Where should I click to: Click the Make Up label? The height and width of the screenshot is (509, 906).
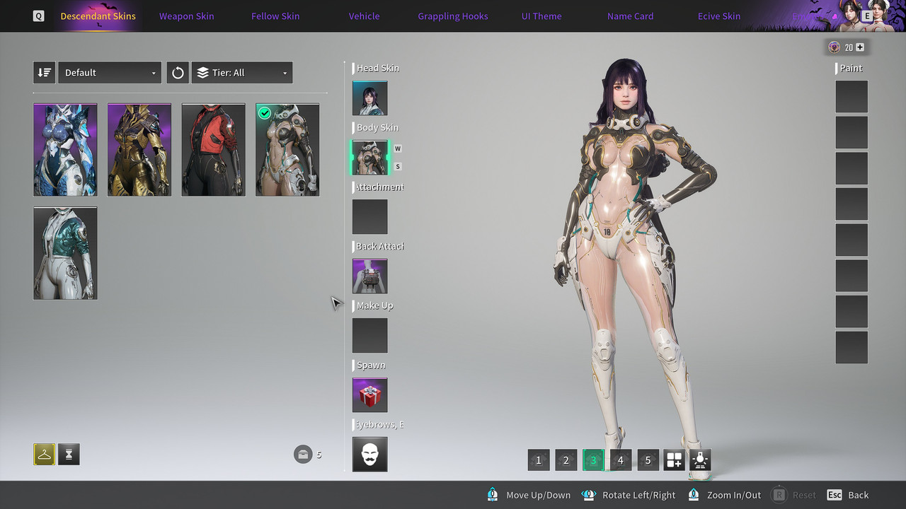click(375, 305)
